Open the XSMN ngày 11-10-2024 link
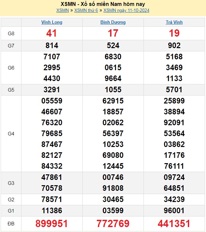This screenshot has height=232, width=206. click(x=126, y=10)
